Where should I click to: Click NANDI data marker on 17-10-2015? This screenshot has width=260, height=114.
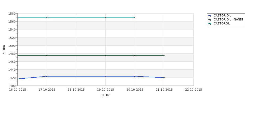(x=47, y=56)
